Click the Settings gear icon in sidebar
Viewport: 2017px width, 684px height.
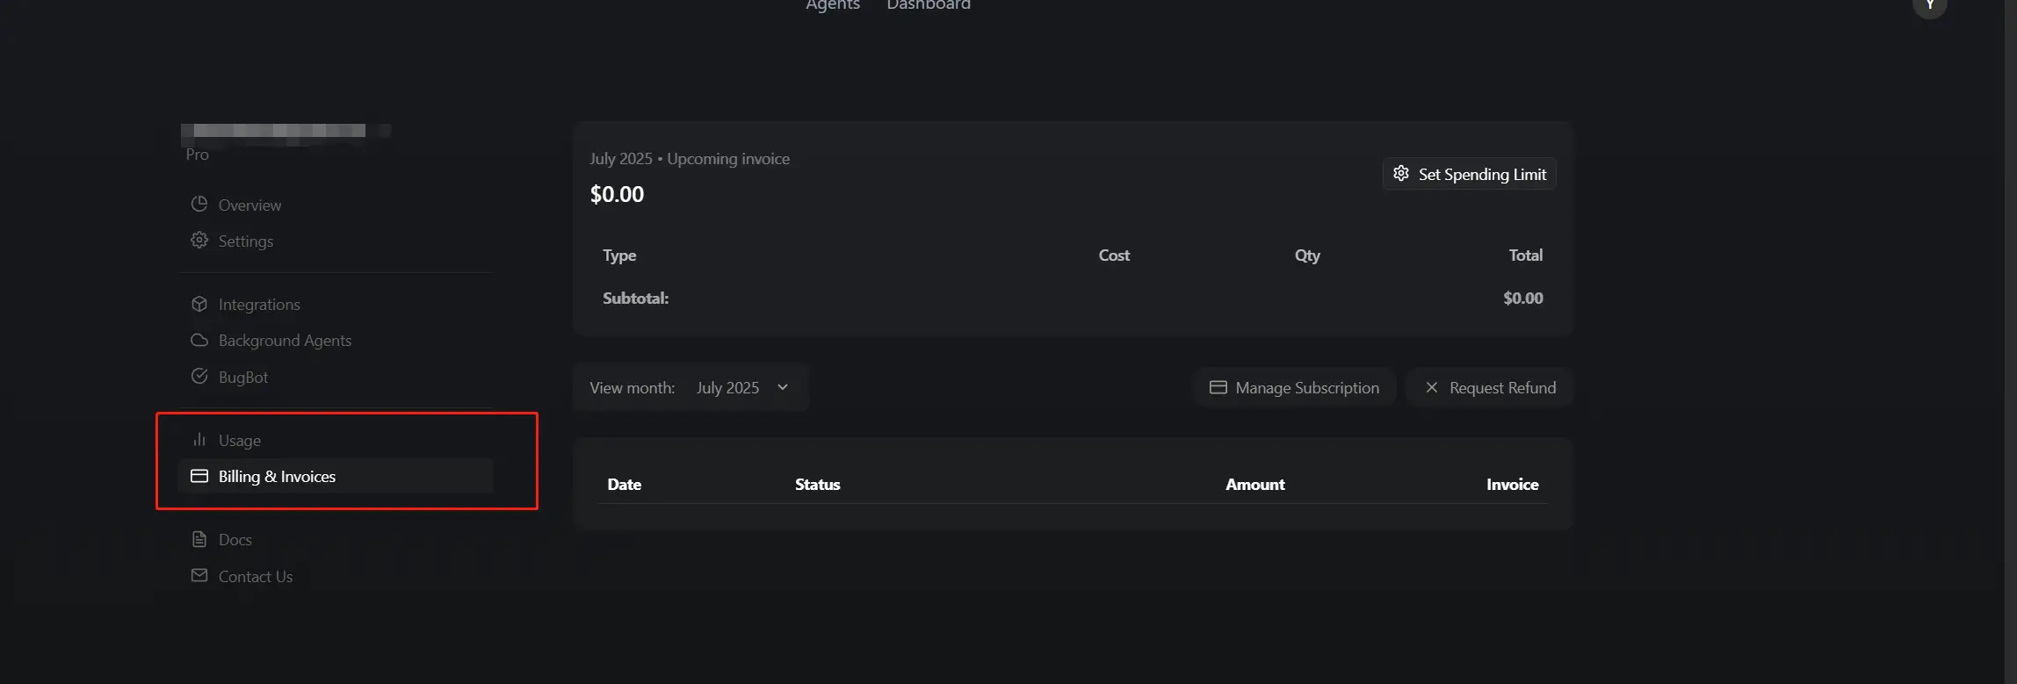199,240
